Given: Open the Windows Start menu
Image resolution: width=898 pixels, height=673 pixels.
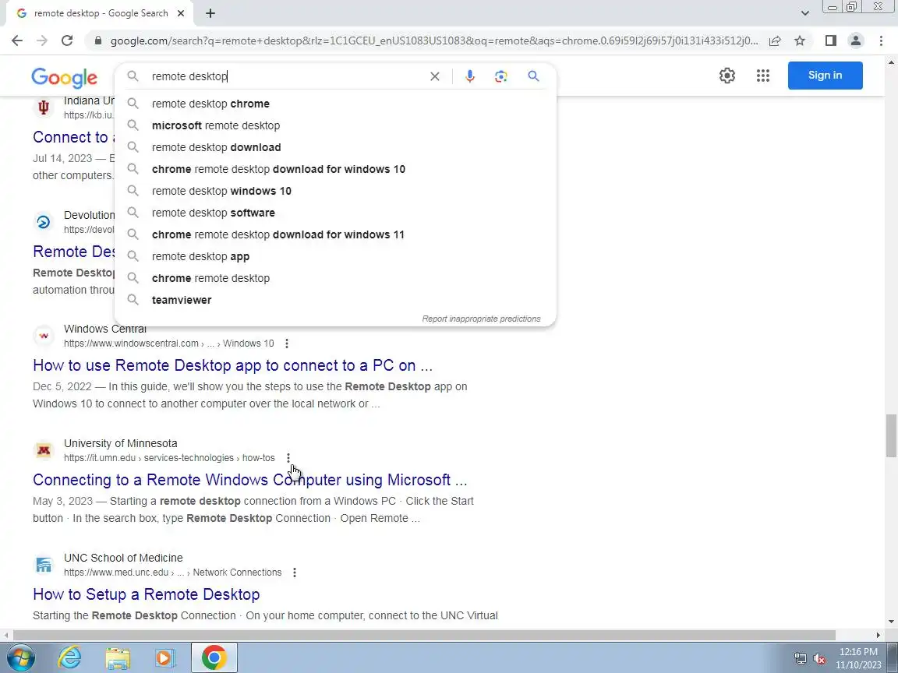Looking at the screenshot, I should pos(21,657).
